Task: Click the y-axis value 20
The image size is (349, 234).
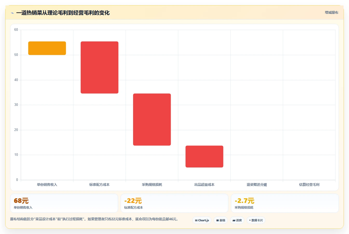Action: coord(16,130)
